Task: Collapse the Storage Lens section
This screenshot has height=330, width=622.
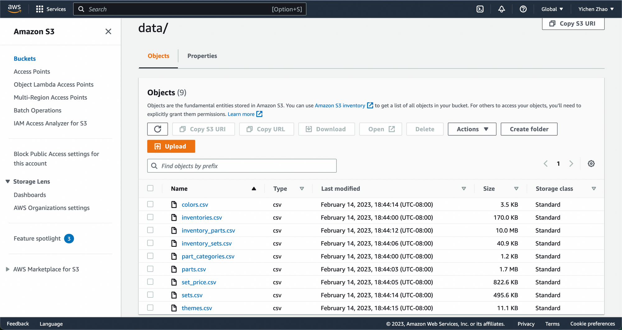Action: click(x=8, y=181)
